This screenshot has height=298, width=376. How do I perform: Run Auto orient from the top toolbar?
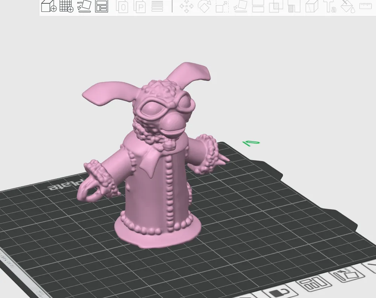click(84, 6)
